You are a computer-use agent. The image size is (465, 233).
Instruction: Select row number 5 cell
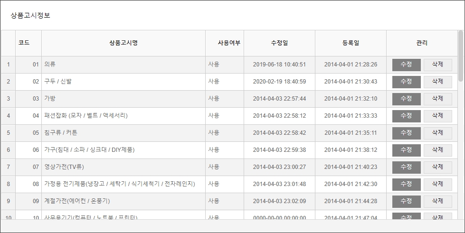pos(8,133)
